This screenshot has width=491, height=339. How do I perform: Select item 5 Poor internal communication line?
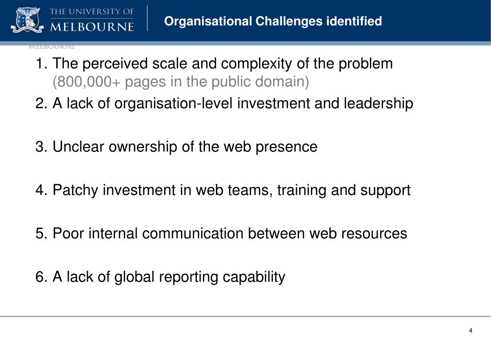pyautogui.click(x=221, y=233)
